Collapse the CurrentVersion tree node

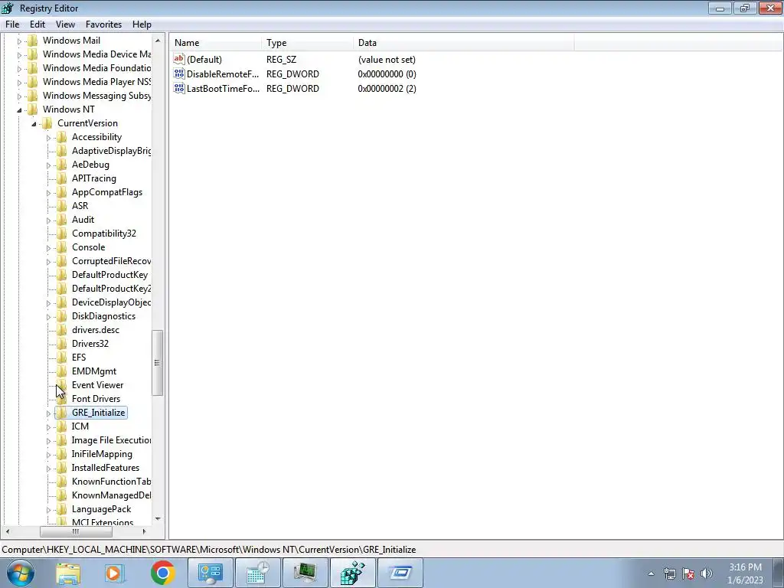pos(34,124)
